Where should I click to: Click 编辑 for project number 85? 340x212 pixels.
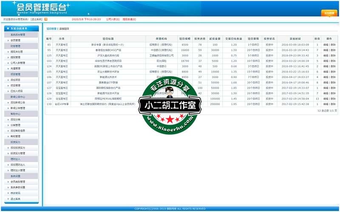(x=326, y=45)
